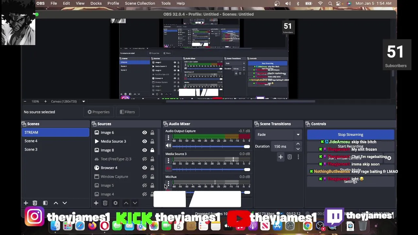This screenshot has height=235, width=418.
Task: Open Settings from Controls dock
Action: tap(350, 182)
